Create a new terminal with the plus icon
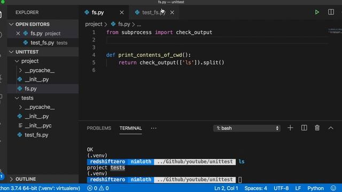The height and width of the screenshot is (192, 342). [x=290, y=128]
